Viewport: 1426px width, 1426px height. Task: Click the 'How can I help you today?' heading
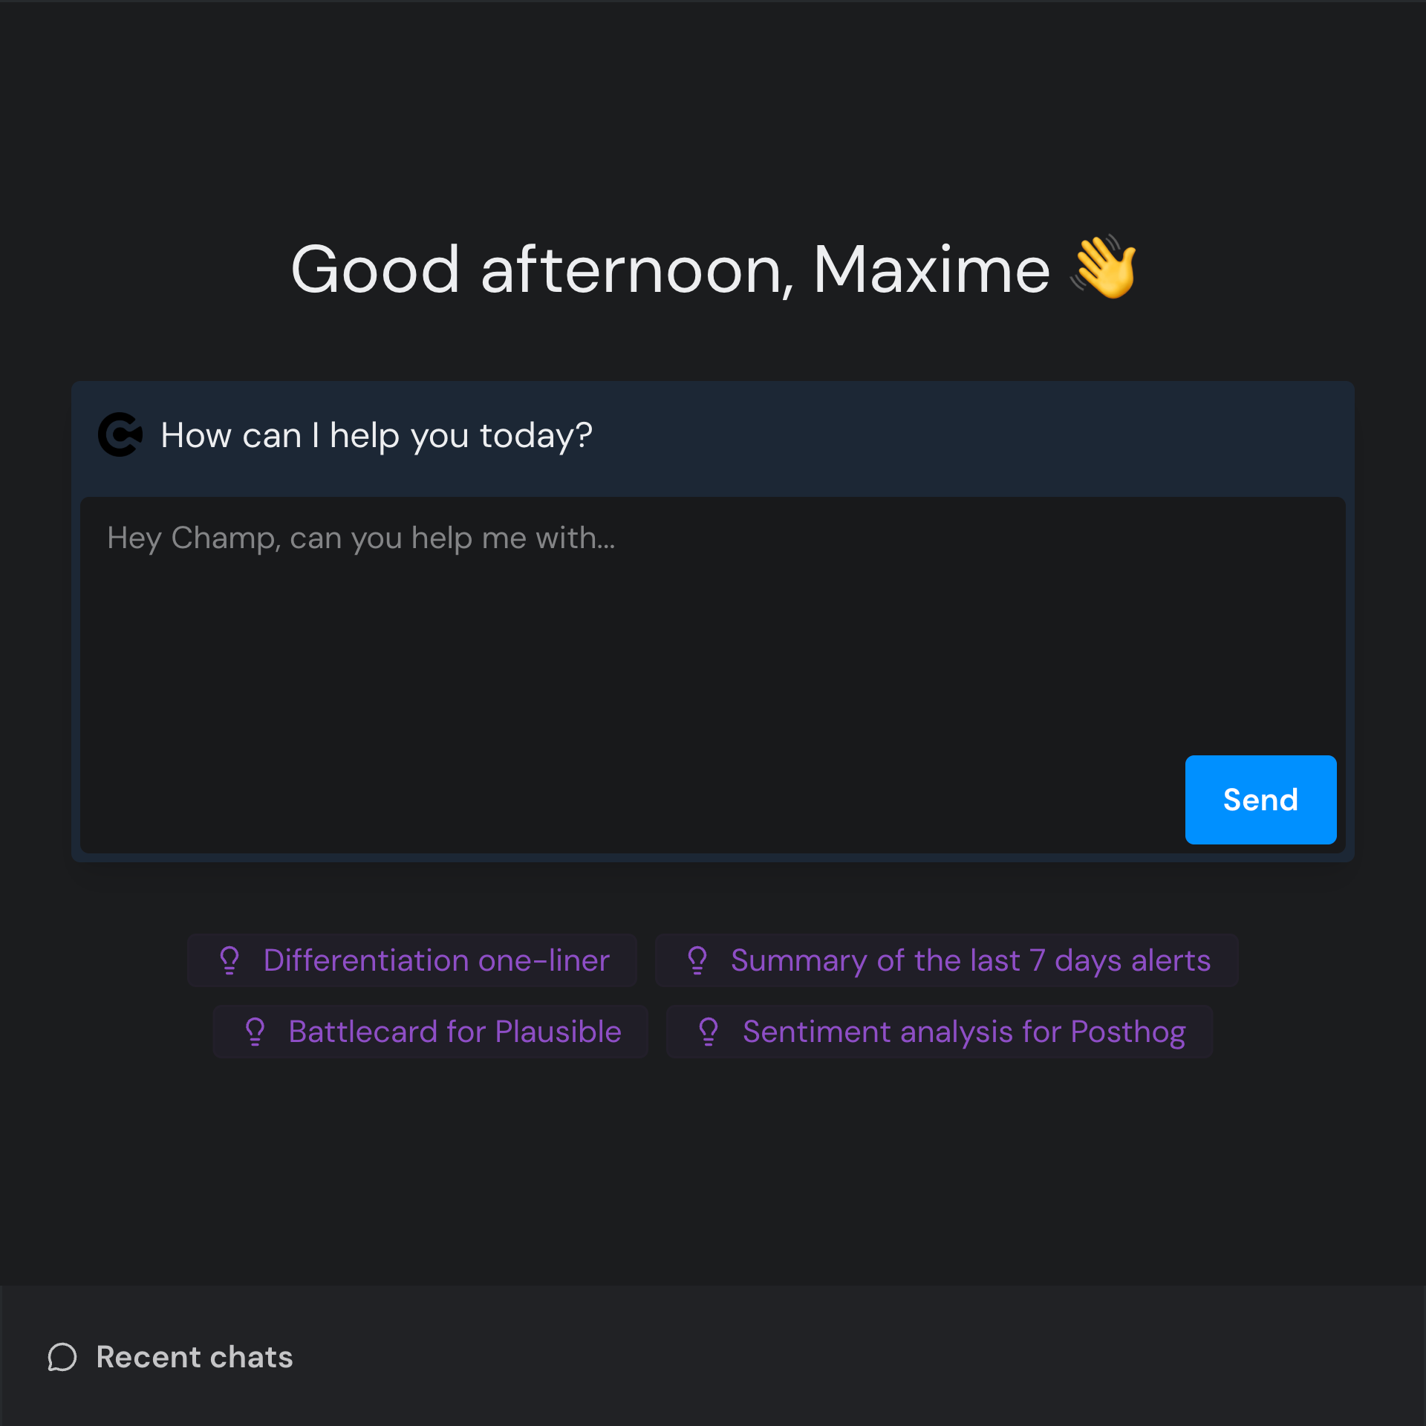pyautogui.click(x=376, y=435)
